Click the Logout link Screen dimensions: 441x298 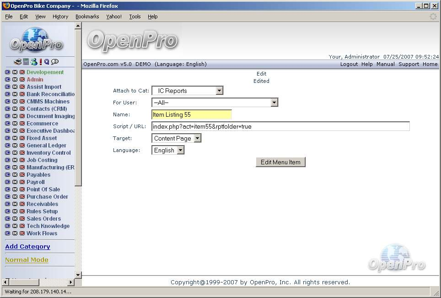coord(349,64)
